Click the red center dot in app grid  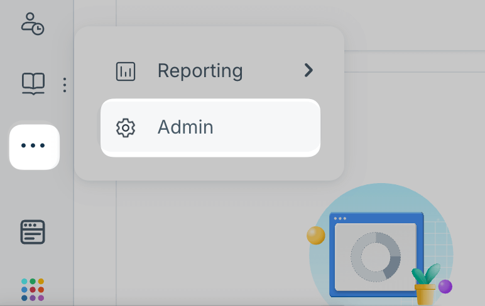tap(33, 290)
